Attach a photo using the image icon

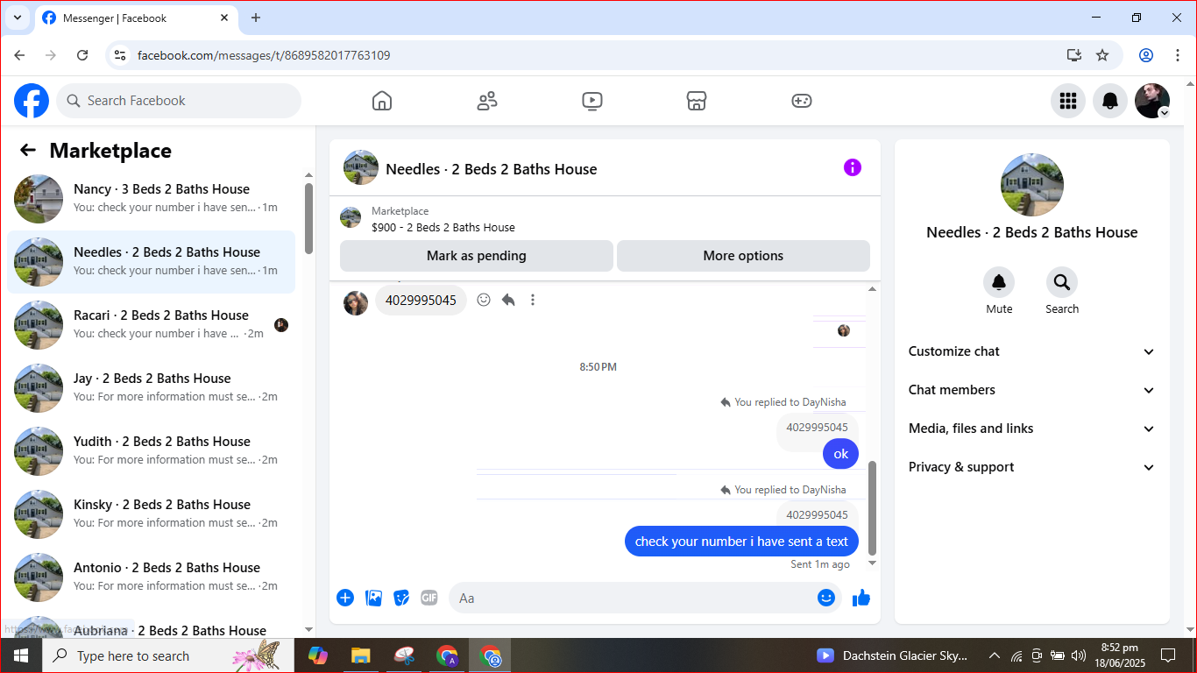point(373,598)
